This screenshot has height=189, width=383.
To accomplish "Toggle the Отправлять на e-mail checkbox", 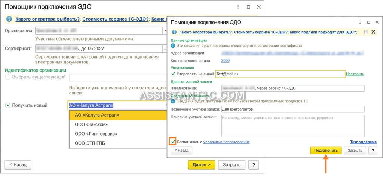I will click(173, 74).
